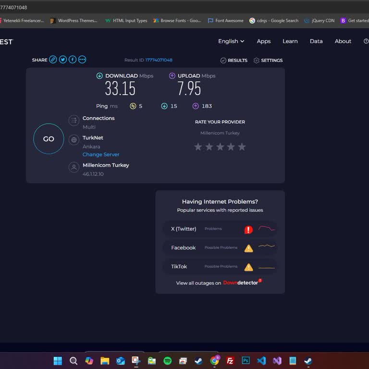Open the SETTINGS page
369x369 pixels.
(x=268, y=61)
